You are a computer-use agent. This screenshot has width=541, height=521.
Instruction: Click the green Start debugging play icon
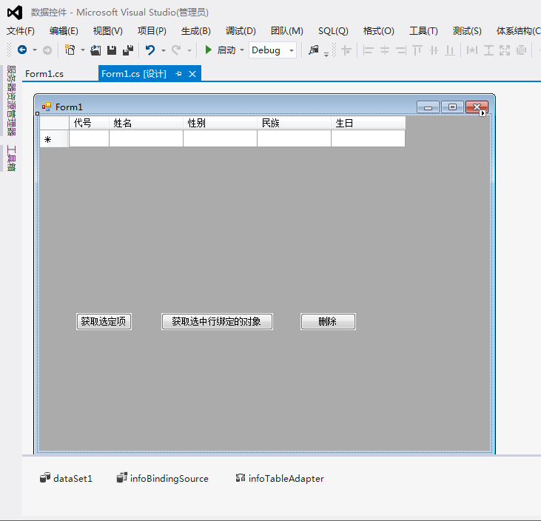click(208, 50)
